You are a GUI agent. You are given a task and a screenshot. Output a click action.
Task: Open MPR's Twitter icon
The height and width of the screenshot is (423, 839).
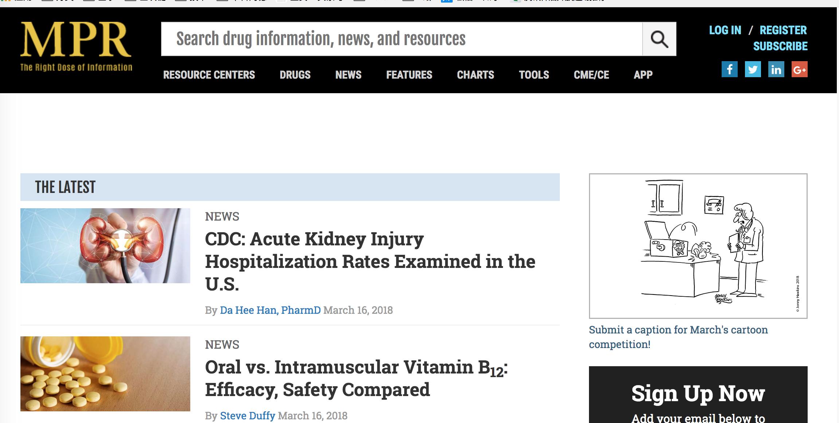(x=753, y=69)
